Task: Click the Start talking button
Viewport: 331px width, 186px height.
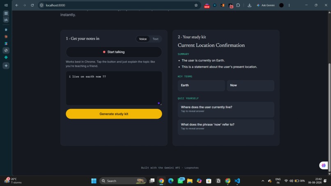Action: [114, 52]
